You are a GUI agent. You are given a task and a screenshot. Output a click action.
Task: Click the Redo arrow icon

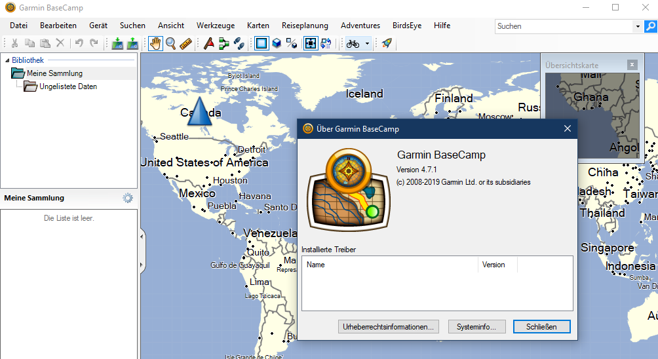click(94, 43)
